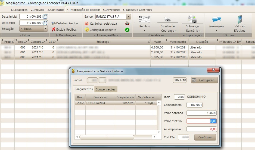Switch to the Compensações tab
This screenshot has height=150, width=255.
[x=106, y=89]
